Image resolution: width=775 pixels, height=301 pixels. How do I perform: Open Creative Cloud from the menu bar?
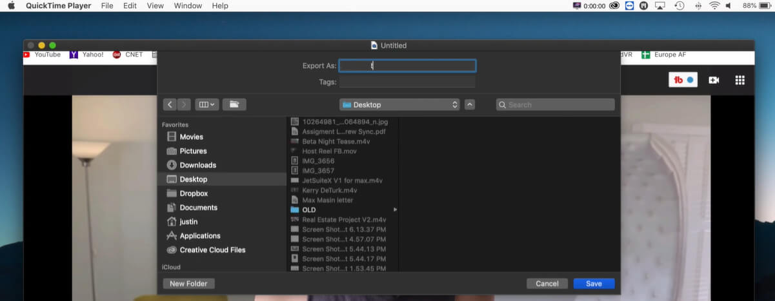[x=614, y=6]
